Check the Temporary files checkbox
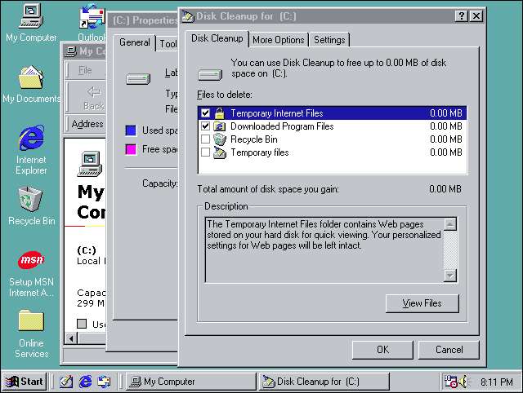The height and width of the screenshot is (393, 523). [x=205, y=152]
